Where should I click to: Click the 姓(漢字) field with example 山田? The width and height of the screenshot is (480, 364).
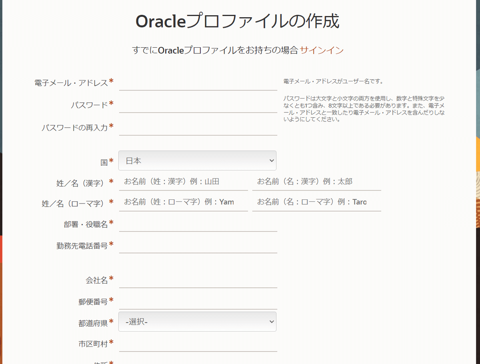coord(184,182)
